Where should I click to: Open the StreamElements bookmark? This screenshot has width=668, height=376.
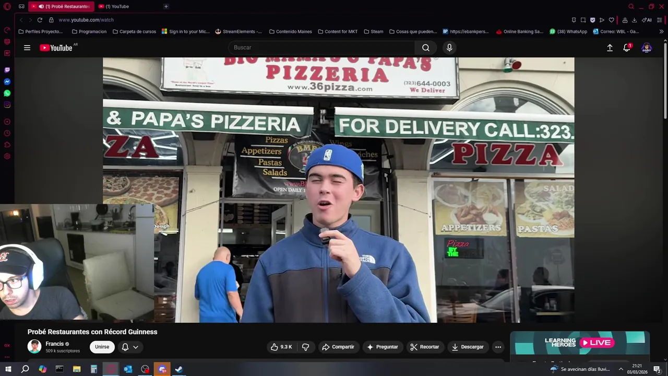click(238, 31)
